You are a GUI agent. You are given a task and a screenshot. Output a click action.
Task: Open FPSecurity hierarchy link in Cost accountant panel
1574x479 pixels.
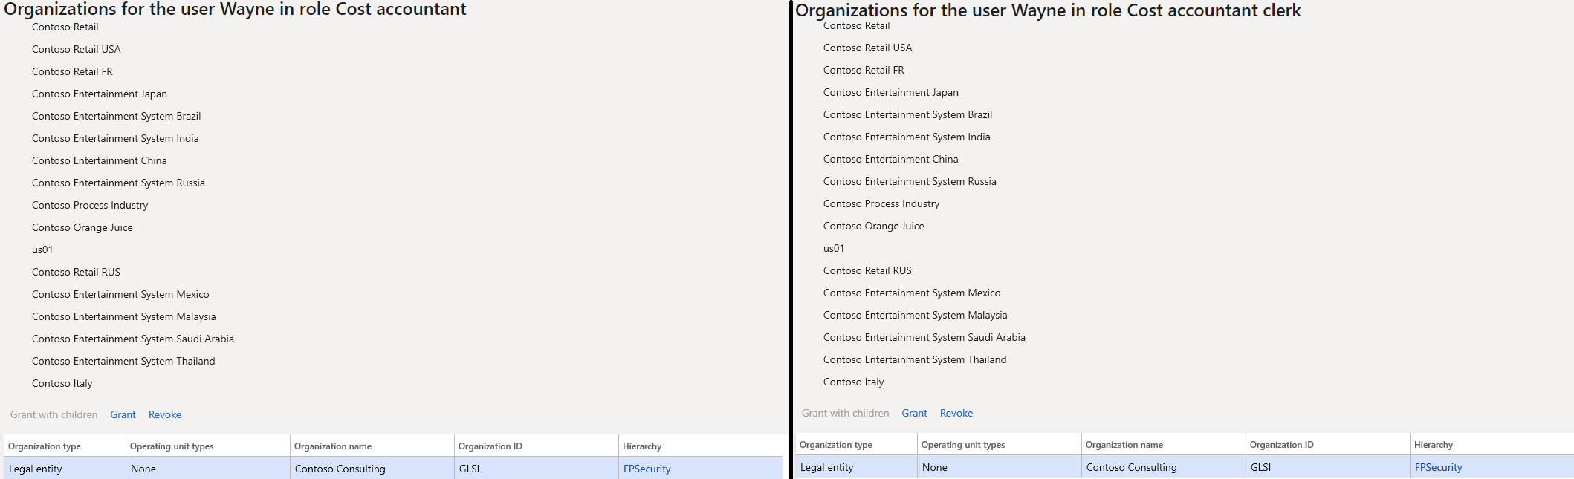coord(647,469)
